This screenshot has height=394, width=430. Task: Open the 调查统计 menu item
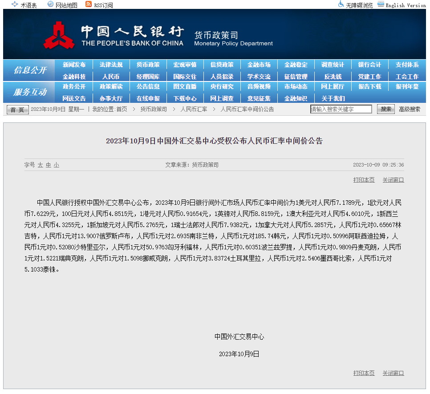coord(333,65)
